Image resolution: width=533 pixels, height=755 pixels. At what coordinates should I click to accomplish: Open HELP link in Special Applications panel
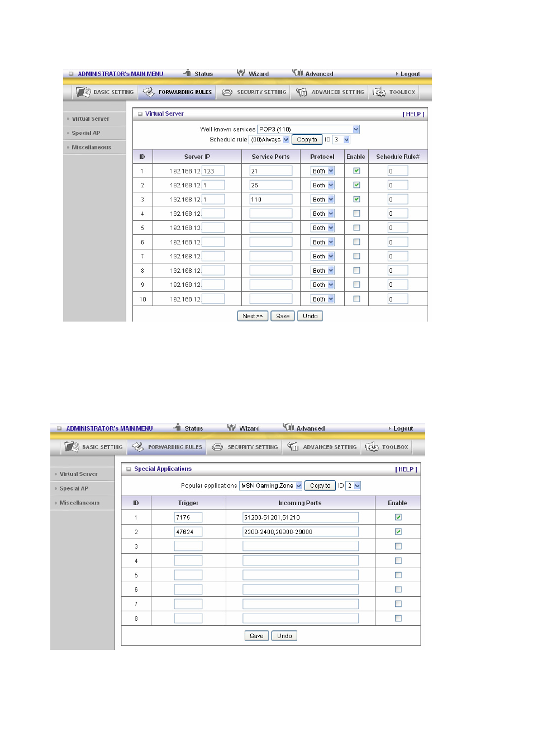coord(406,469)
